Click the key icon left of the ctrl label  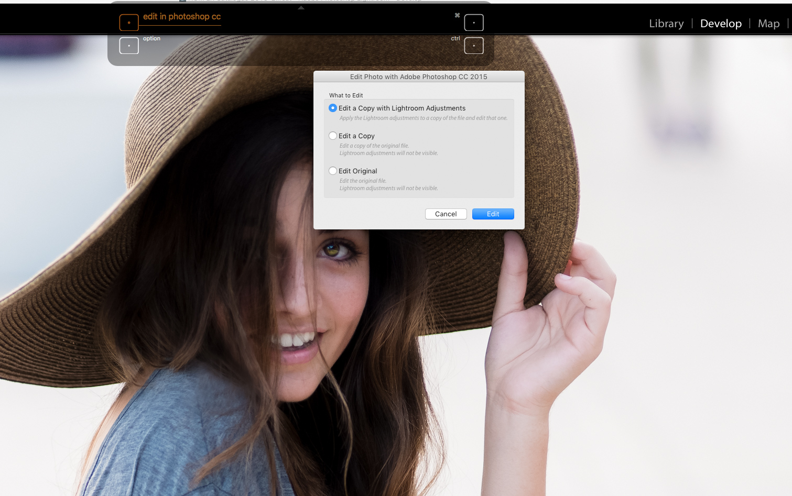tap(474, 46)
